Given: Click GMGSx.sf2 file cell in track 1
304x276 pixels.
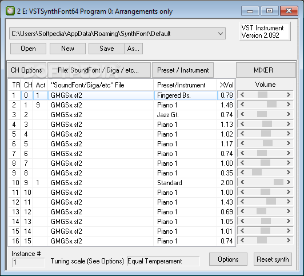Looking at the screenshot, I should coord(101,95).
